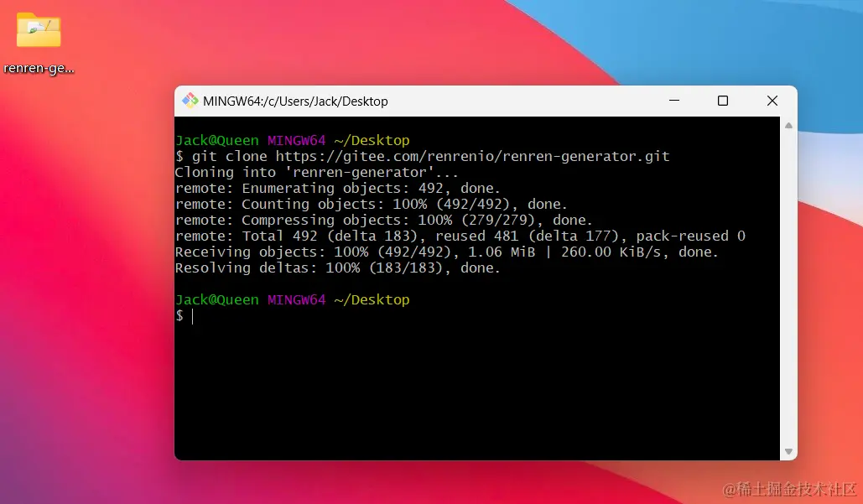Image resolution: width=863 pixels, height=504 pixels.
Task: Click the "Compressing objects: 100% (279/279)" line
Action: click(383, 220)
